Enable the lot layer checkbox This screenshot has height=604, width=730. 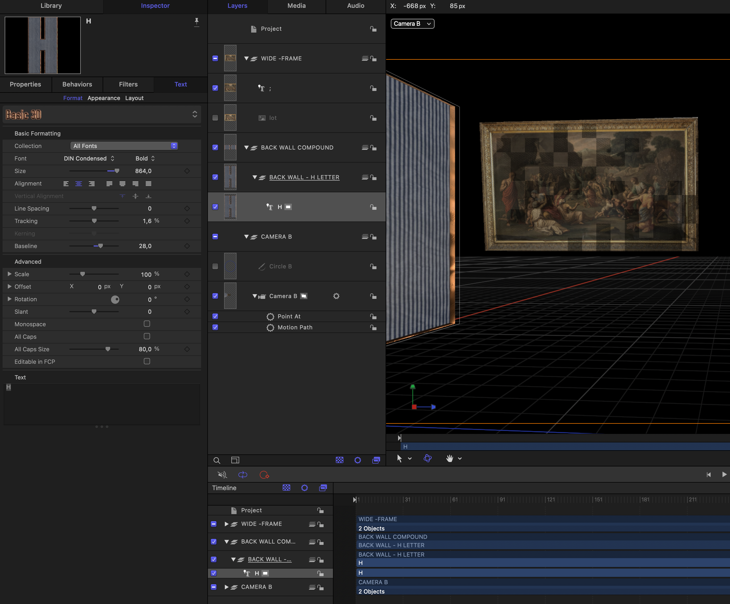215,118
